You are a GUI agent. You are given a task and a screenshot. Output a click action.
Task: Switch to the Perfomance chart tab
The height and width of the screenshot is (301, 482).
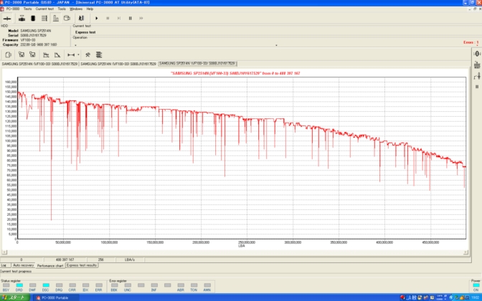pos(50,266)
